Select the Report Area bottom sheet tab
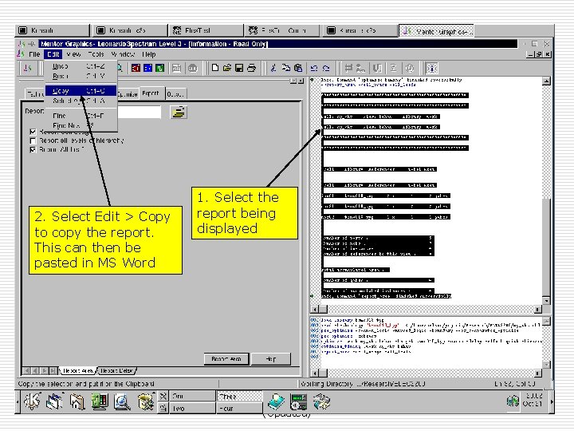This screenshot has height=431, width=574. (77, 371)
